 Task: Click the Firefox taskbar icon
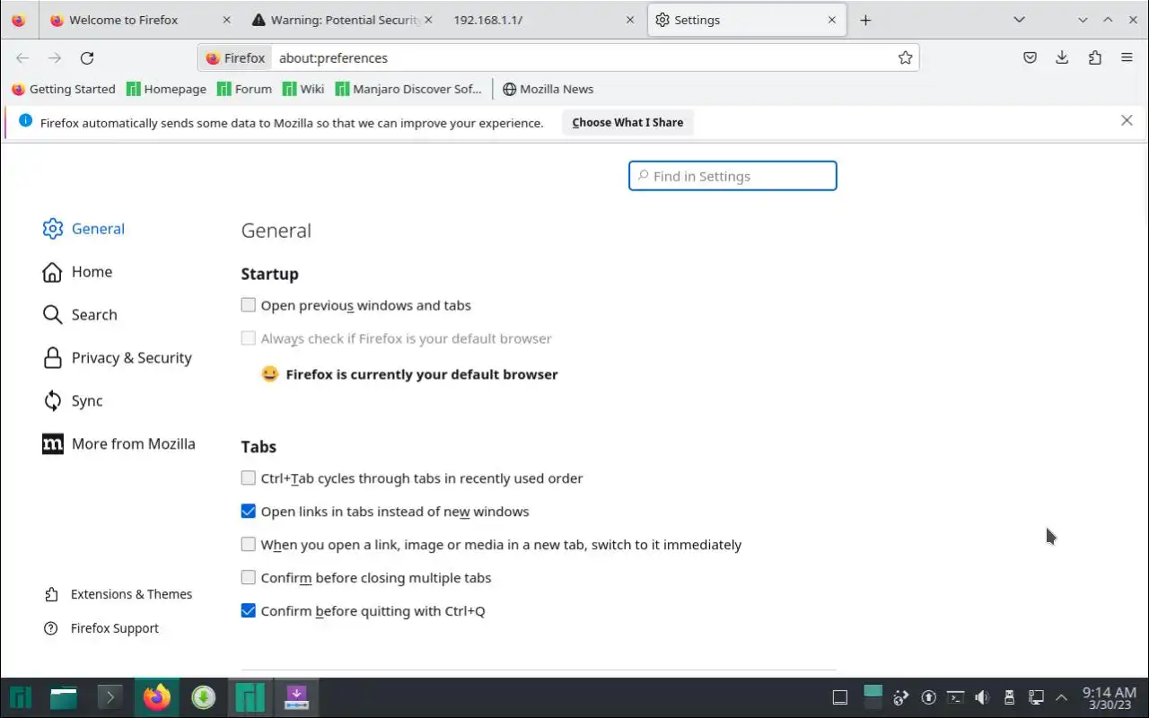click(156, 697)
